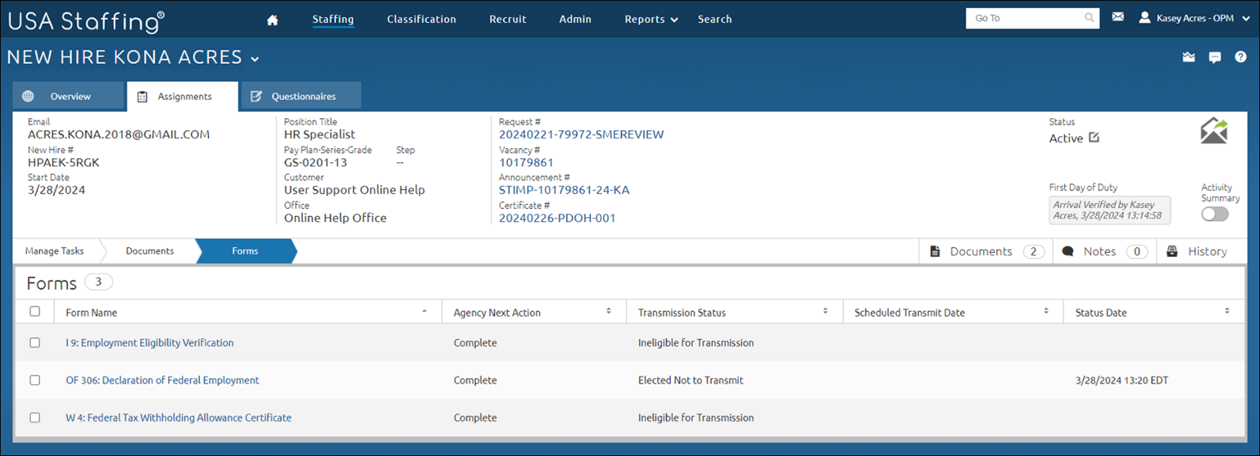Click the email ACRES.KONA.2018@GMAIL.COM
The height and width of the screenshot is (456, 1260).
coord(119,134)
